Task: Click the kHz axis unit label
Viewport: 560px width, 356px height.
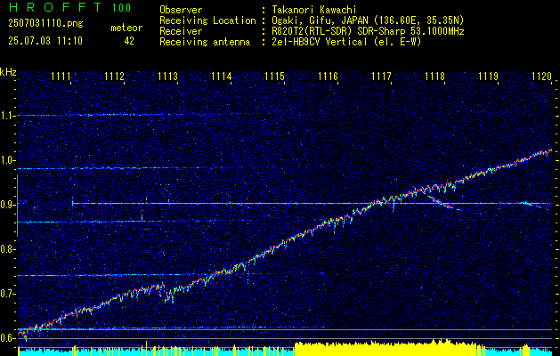Action: pos(8,72)
